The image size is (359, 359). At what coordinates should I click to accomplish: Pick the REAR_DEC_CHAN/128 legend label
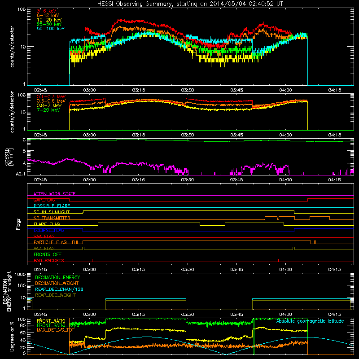[x=59, y=289]
